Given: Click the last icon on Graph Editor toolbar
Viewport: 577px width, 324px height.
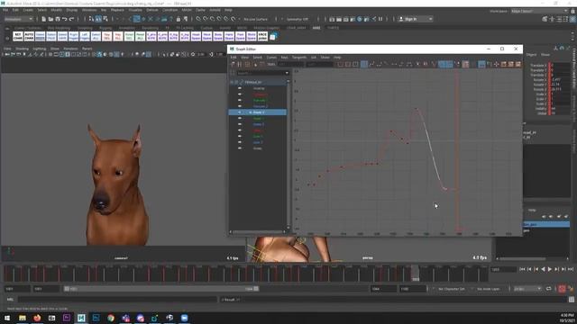Looking at the screenshot, I should 518,64.
